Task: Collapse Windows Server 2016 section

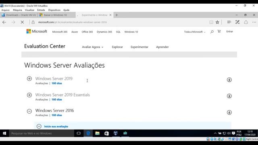Action: point(29,111)
